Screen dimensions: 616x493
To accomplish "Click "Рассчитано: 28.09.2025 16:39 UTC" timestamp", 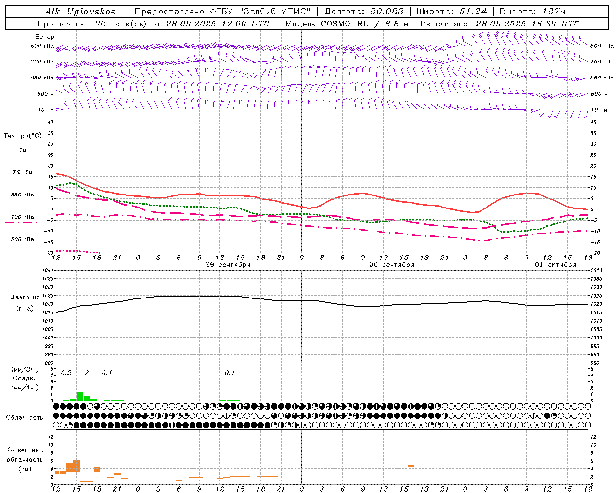I will (500, 24).
